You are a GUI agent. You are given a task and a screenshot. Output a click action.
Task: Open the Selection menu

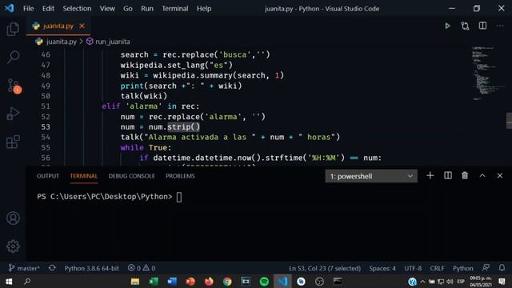click(x=77, y=9)
